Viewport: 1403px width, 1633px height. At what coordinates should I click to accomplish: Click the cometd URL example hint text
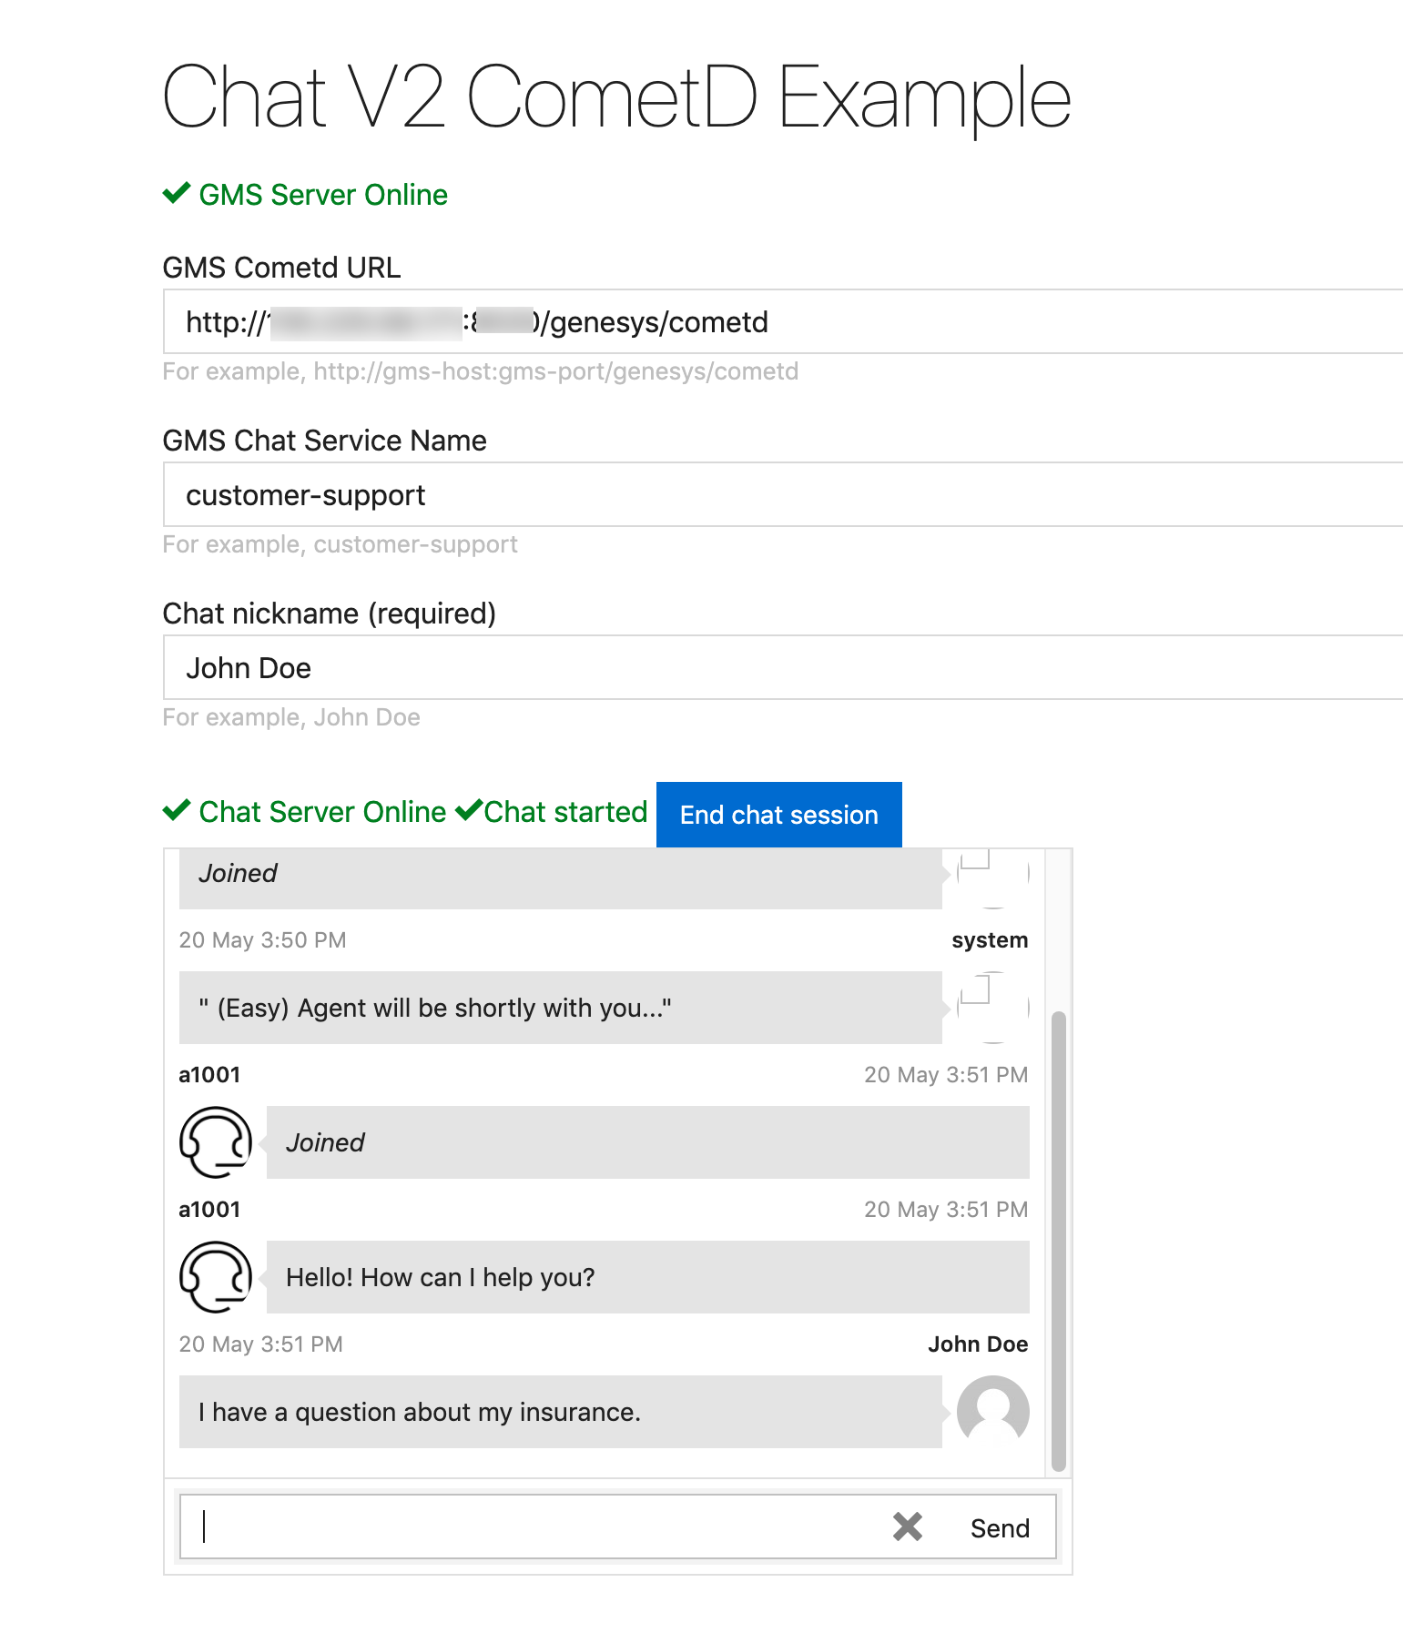(x=481, y=371)
